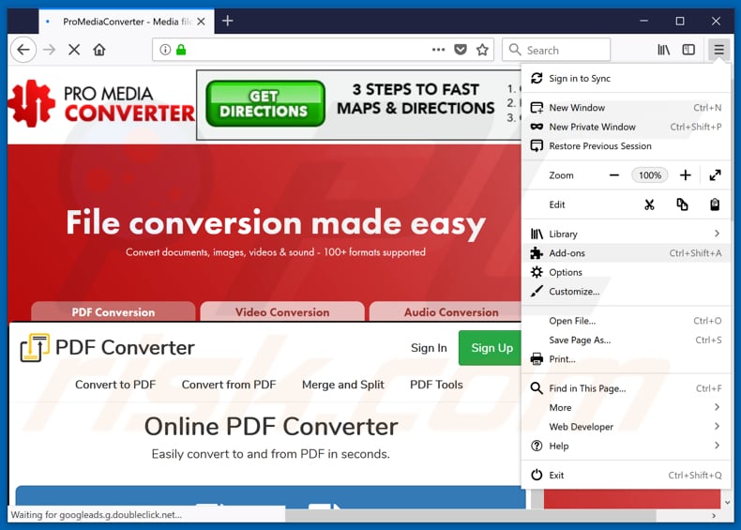Screen dimensions: 741x530
Task: Open a New Private Window
Action: (x=627, y=127)
